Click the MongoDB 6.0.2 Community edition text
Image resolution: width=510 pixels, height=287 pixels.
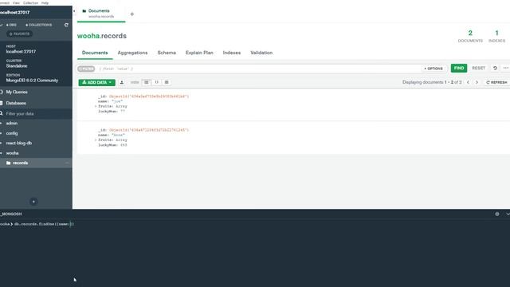pos(32,80)
